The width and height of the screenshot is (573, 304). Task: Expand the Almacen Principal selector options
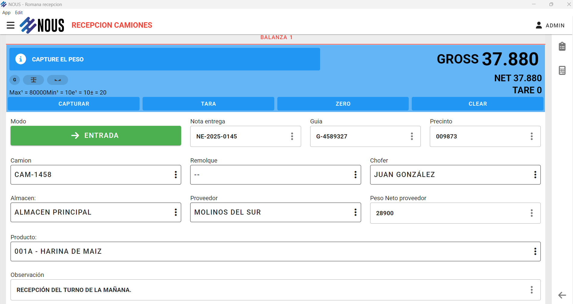pyautogui.click(x=175, y=212)
